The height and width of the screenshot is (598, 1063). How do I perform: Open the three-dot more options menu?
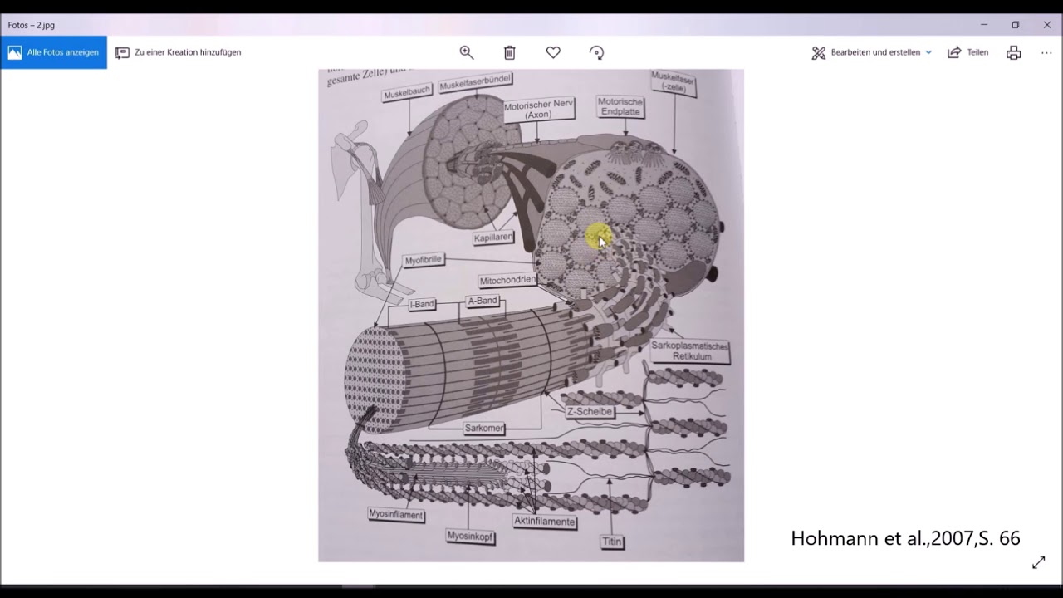tap(1046, 52)
